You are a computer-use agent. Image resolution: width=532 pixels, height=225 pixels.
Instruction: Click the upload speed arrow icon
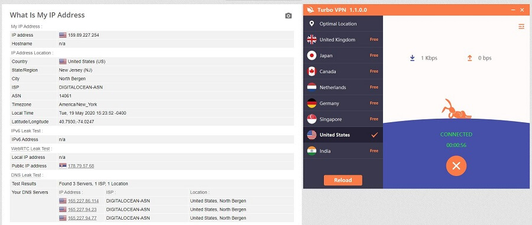469,58
